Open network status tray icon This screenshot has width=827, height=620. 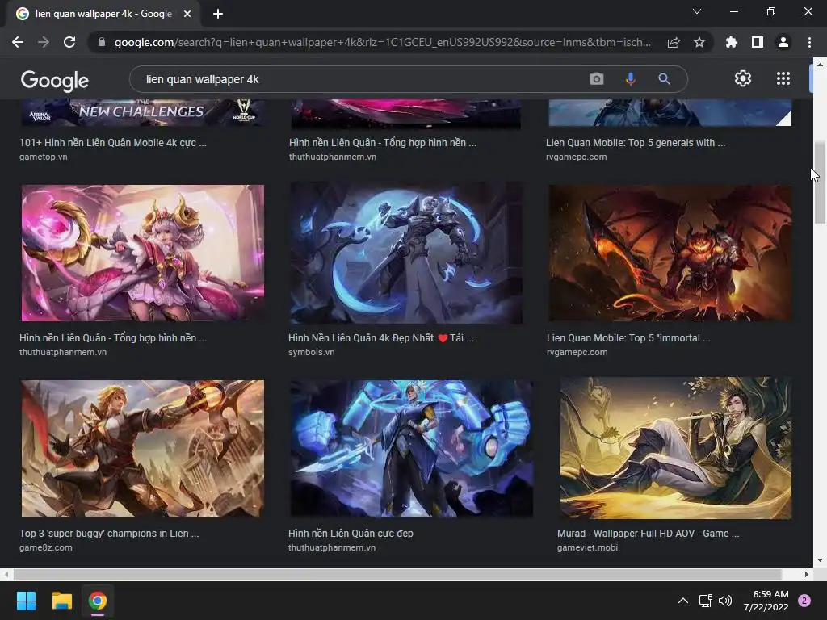click(x=705, y=601)
